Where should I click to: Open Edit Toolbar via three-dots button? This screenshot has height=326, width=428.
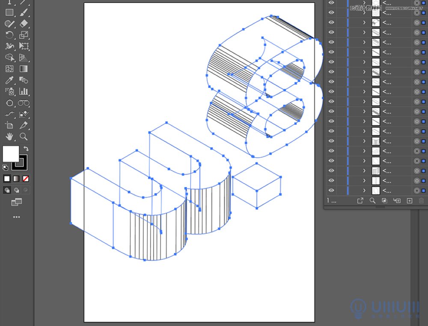(16, 217)
